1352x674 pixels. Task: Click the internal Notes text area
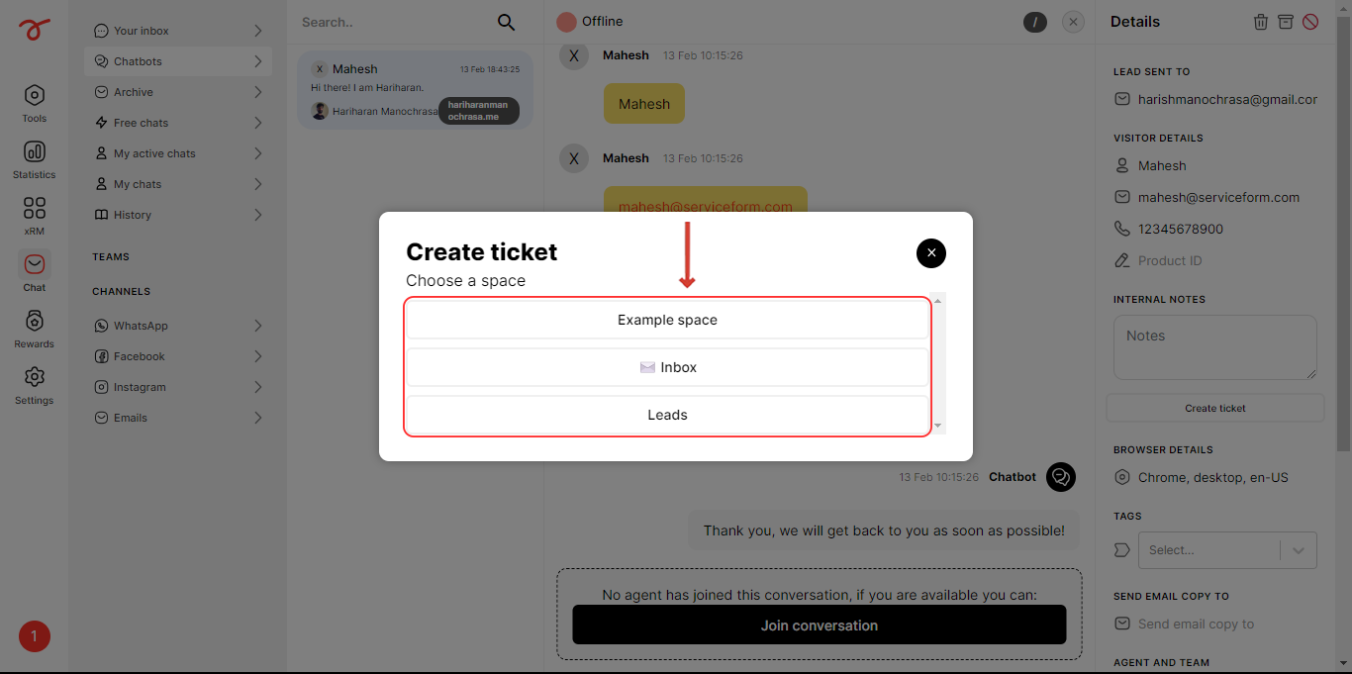[x=1215, y=347]
